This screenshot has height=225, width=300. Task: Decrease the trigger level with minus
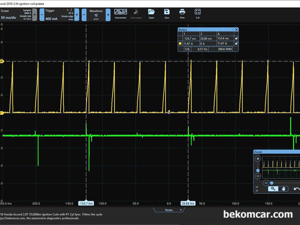tap(42, 15)
